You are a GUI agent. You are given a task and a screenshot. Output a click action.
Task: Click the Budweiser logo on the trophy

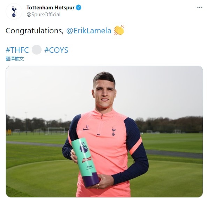[87, 159]
